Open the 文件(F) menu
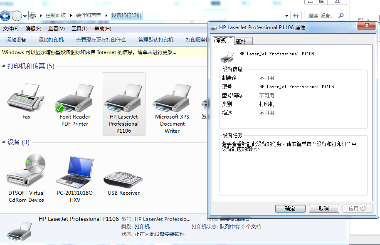Viewport: 380px width, 245px height. (x=11, y=29)
